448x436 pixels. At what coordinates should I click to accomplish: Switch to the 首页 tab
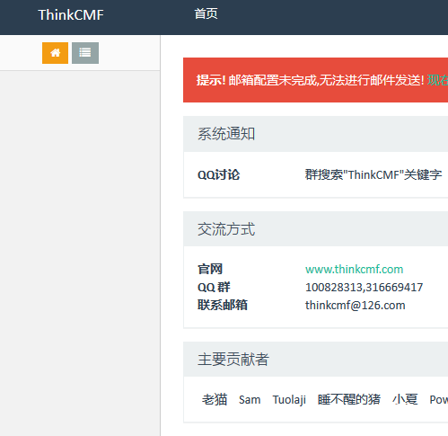click(x=206, y=14)
